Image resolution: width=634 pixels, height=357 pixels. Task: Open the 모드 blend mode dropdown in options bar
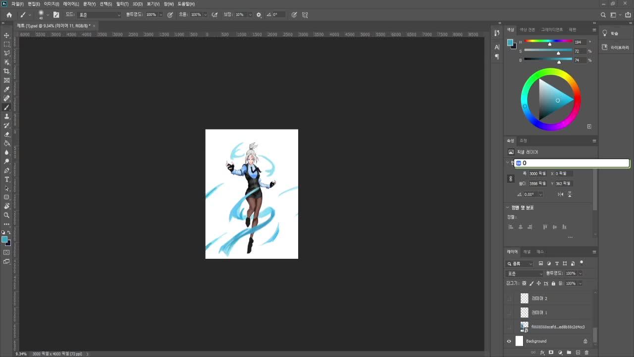coord(99,15)
